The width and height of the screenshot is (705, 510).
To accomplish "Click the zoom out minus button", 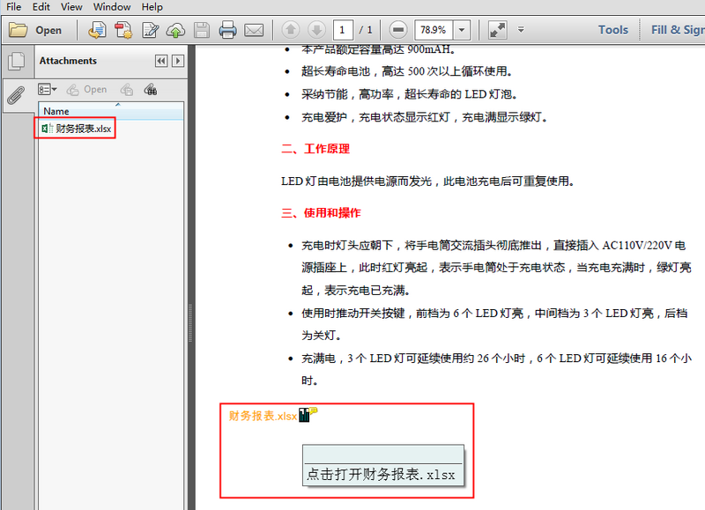I will 397,28.
